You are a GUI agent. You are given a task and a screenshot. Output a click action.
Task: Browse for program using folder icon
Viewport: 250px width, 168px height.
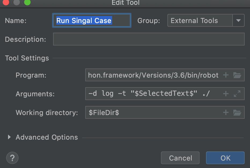(x=237, y=75)
